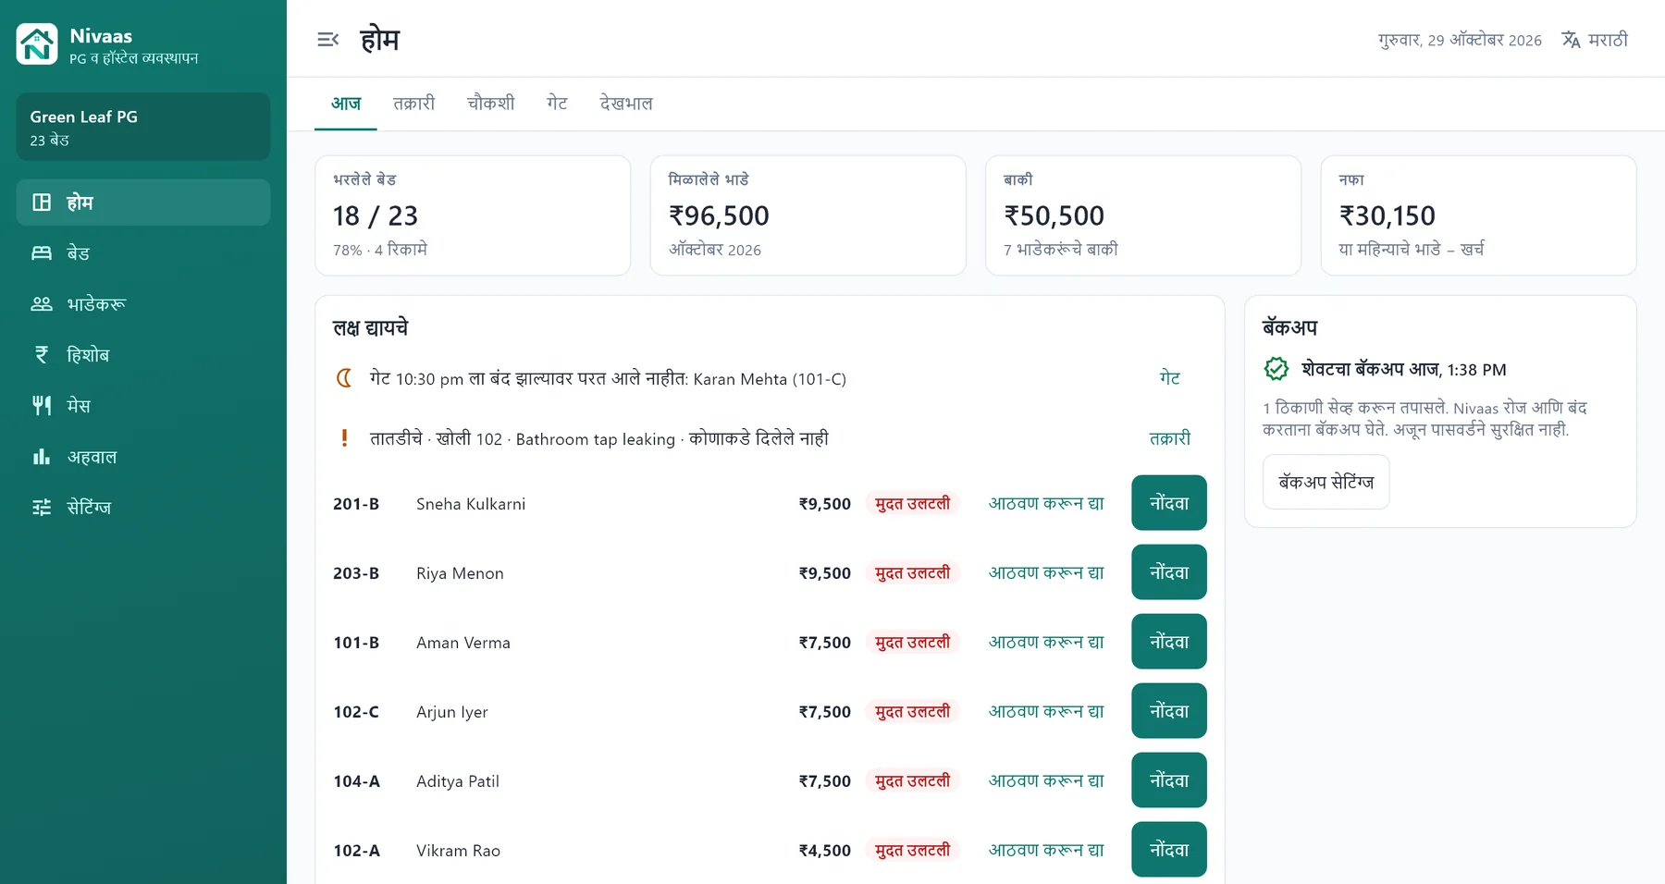Open बॅकअप सेटिंग्ज button

[1326, 482]
